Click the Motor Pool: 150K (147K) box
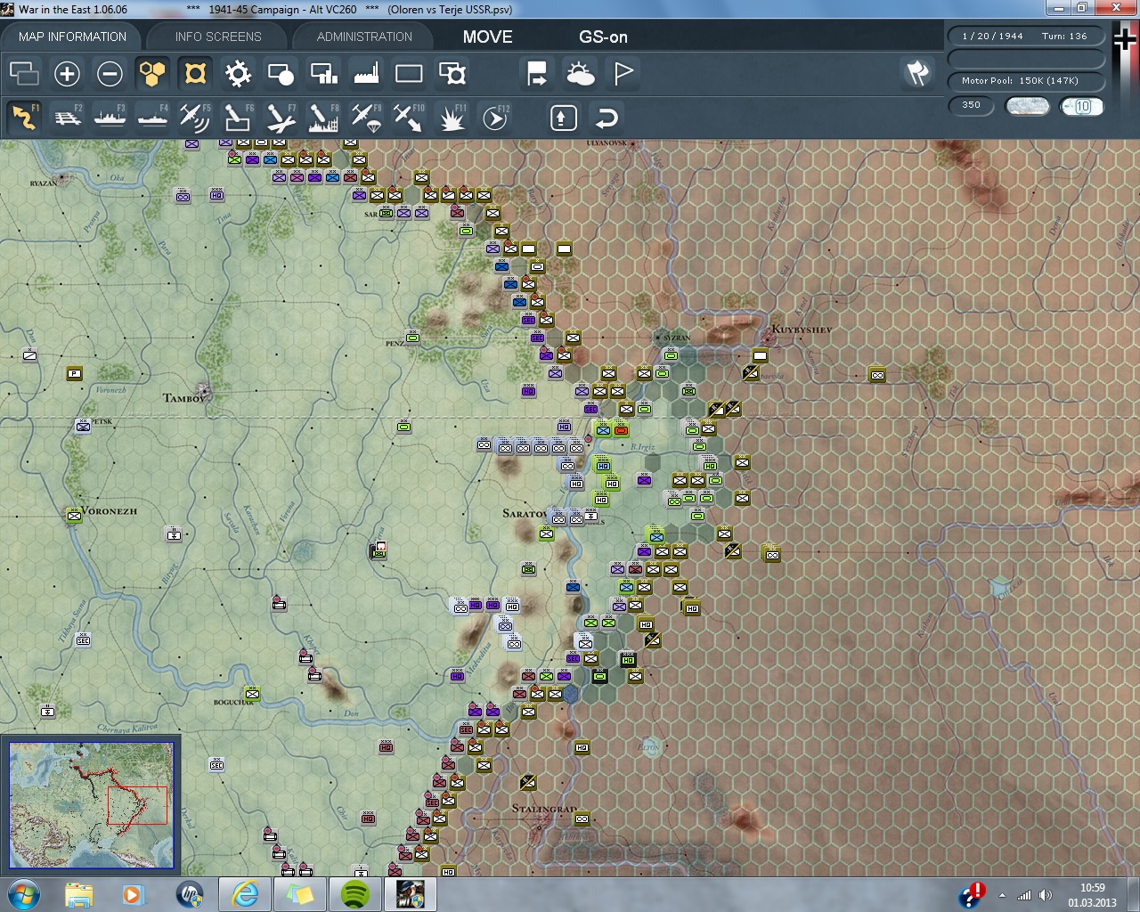The height and width of the screenshot is (912, 1140). point(1026,81)
